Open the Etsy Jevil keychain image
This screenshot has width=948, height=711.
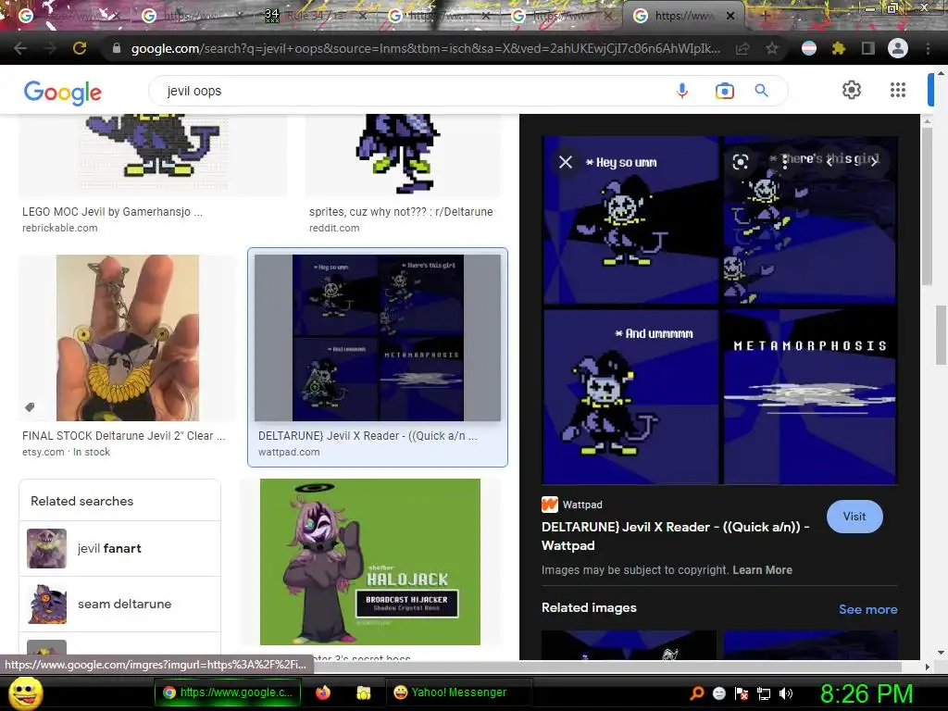(128, 337)
